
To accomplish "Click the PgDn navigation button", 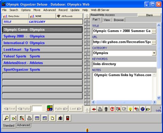I will [x=61, y=109].
